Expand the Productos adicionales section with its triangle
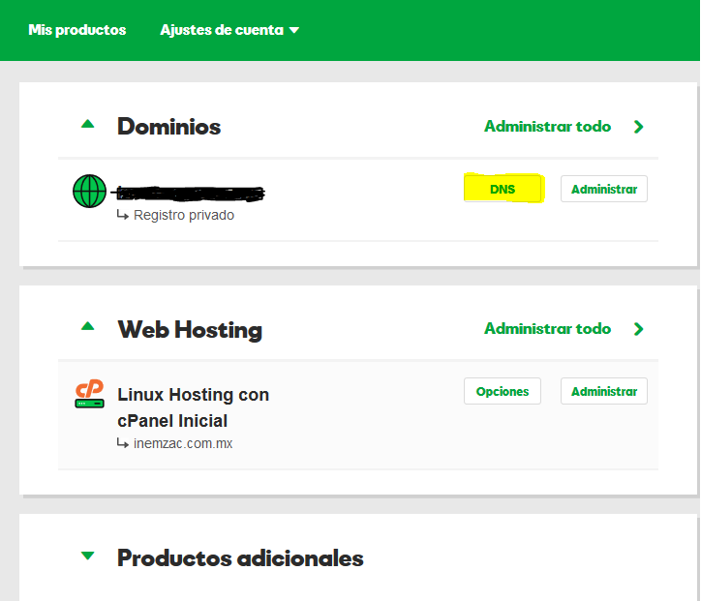 (x=87, y=556)
